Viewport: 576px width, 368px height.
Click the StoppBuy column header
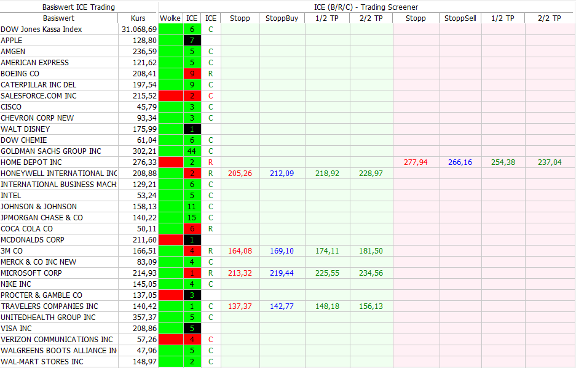tap(282, 18)
